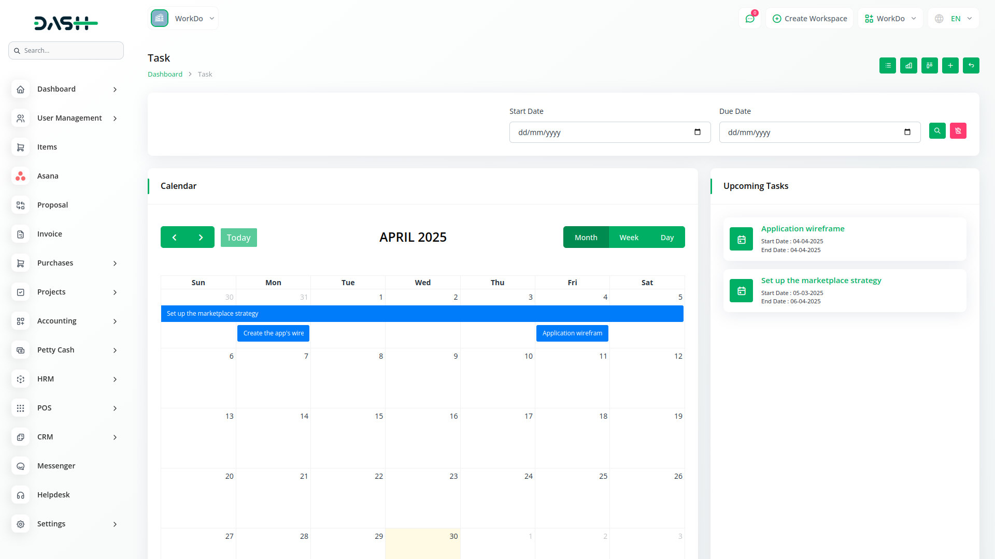This screenshot has height=559, width=995.
Task: Expand the Petty Cash submenu chevron
Action: pyautogui.click(x=115, y=350)
